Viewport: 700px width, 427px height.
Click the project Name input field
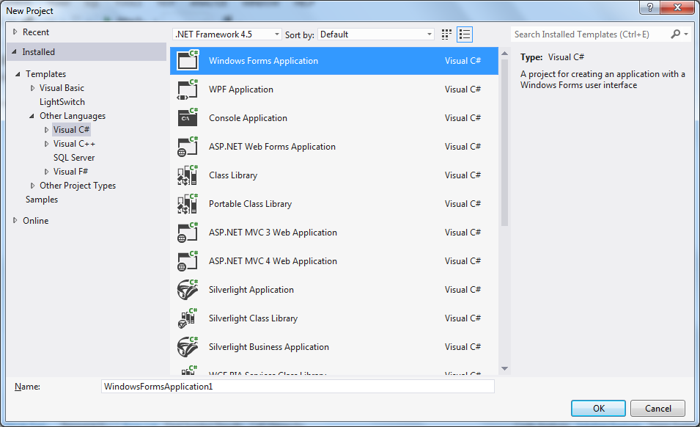pyautogui.click(x=297, y=386)
